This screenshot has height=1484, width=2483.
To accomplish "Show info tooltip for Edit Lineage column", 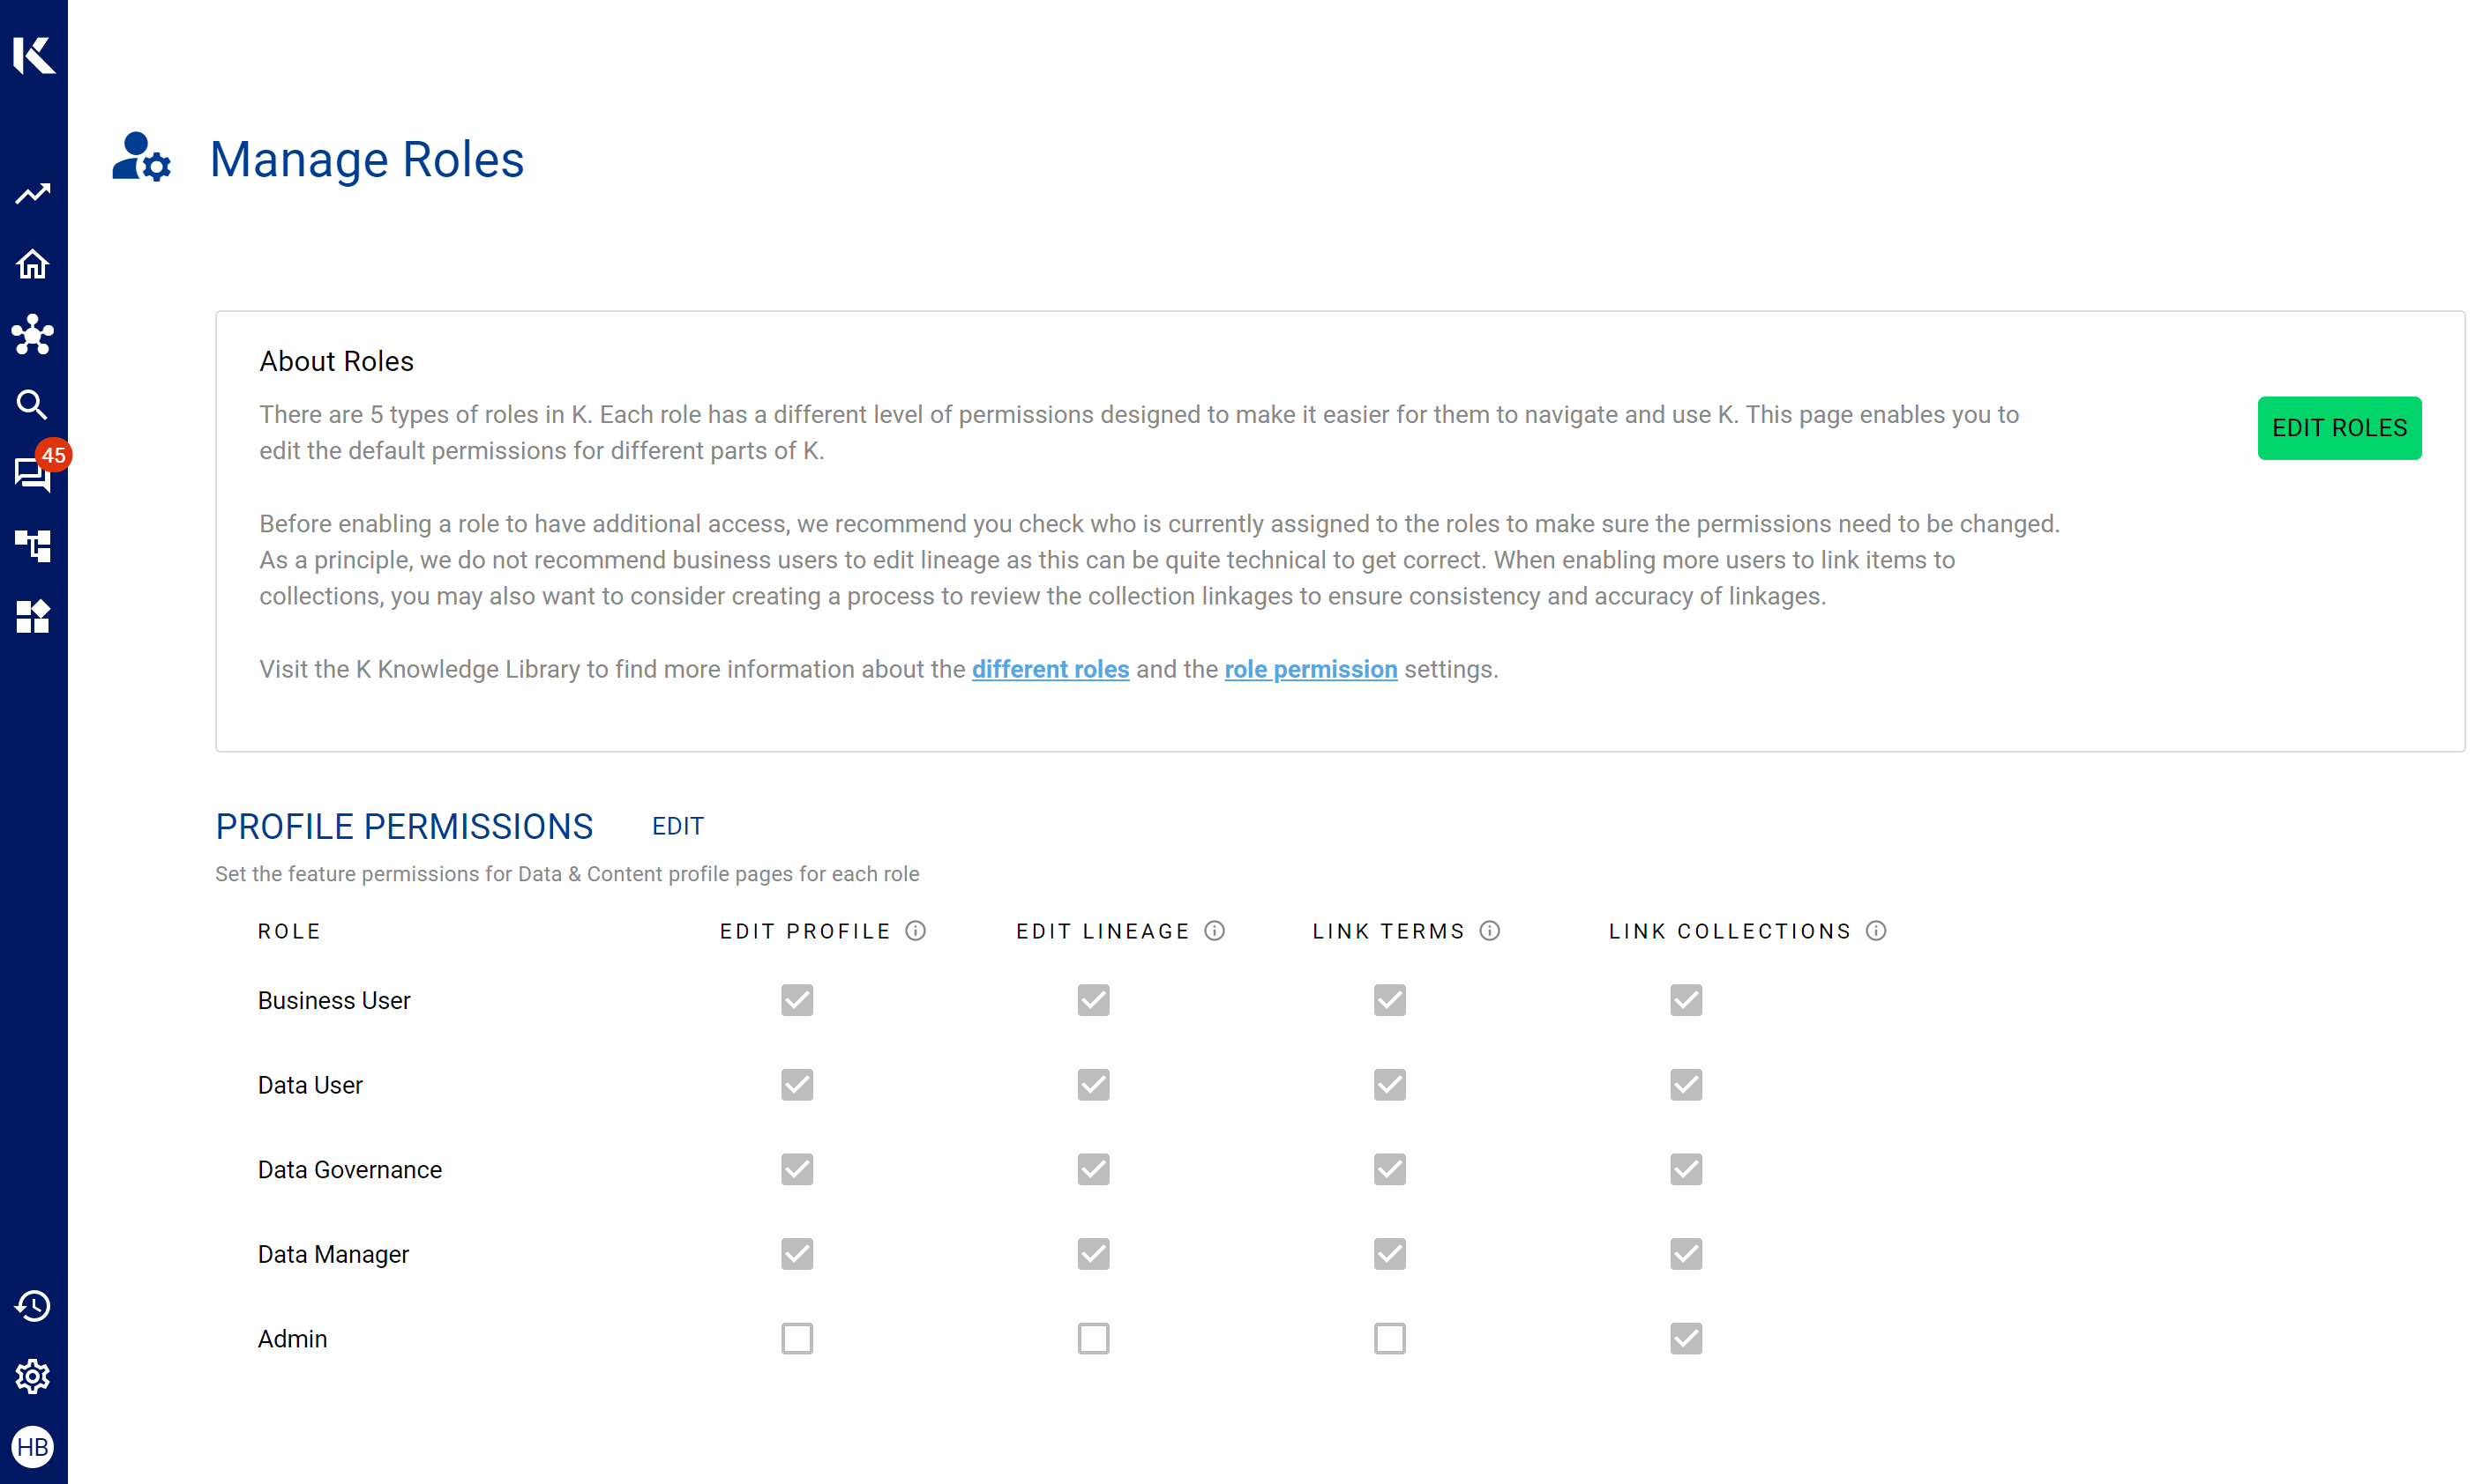I will click(1215, 931).
